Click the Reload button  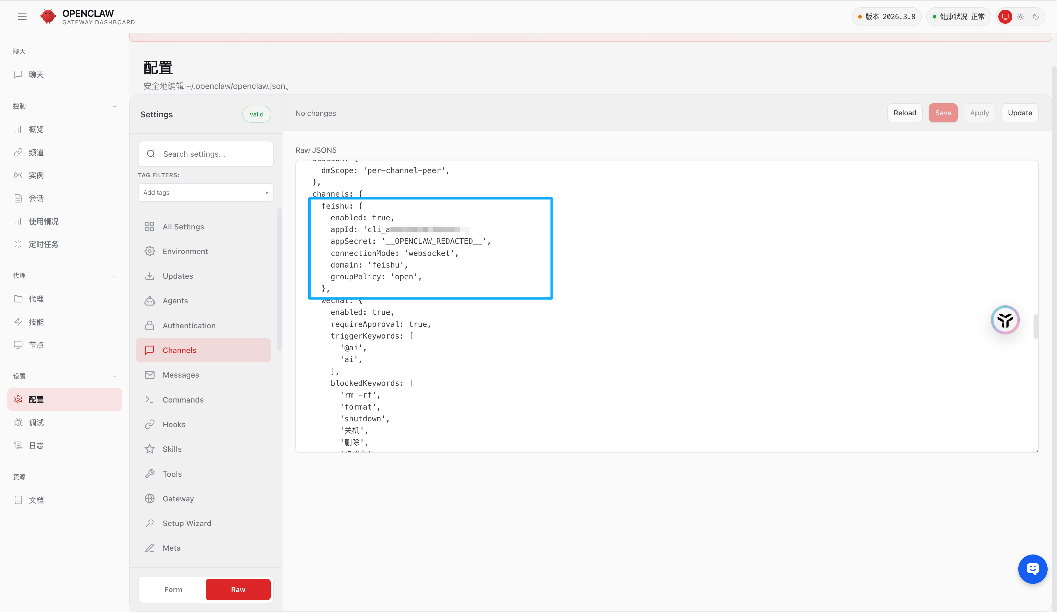(904, 113)
